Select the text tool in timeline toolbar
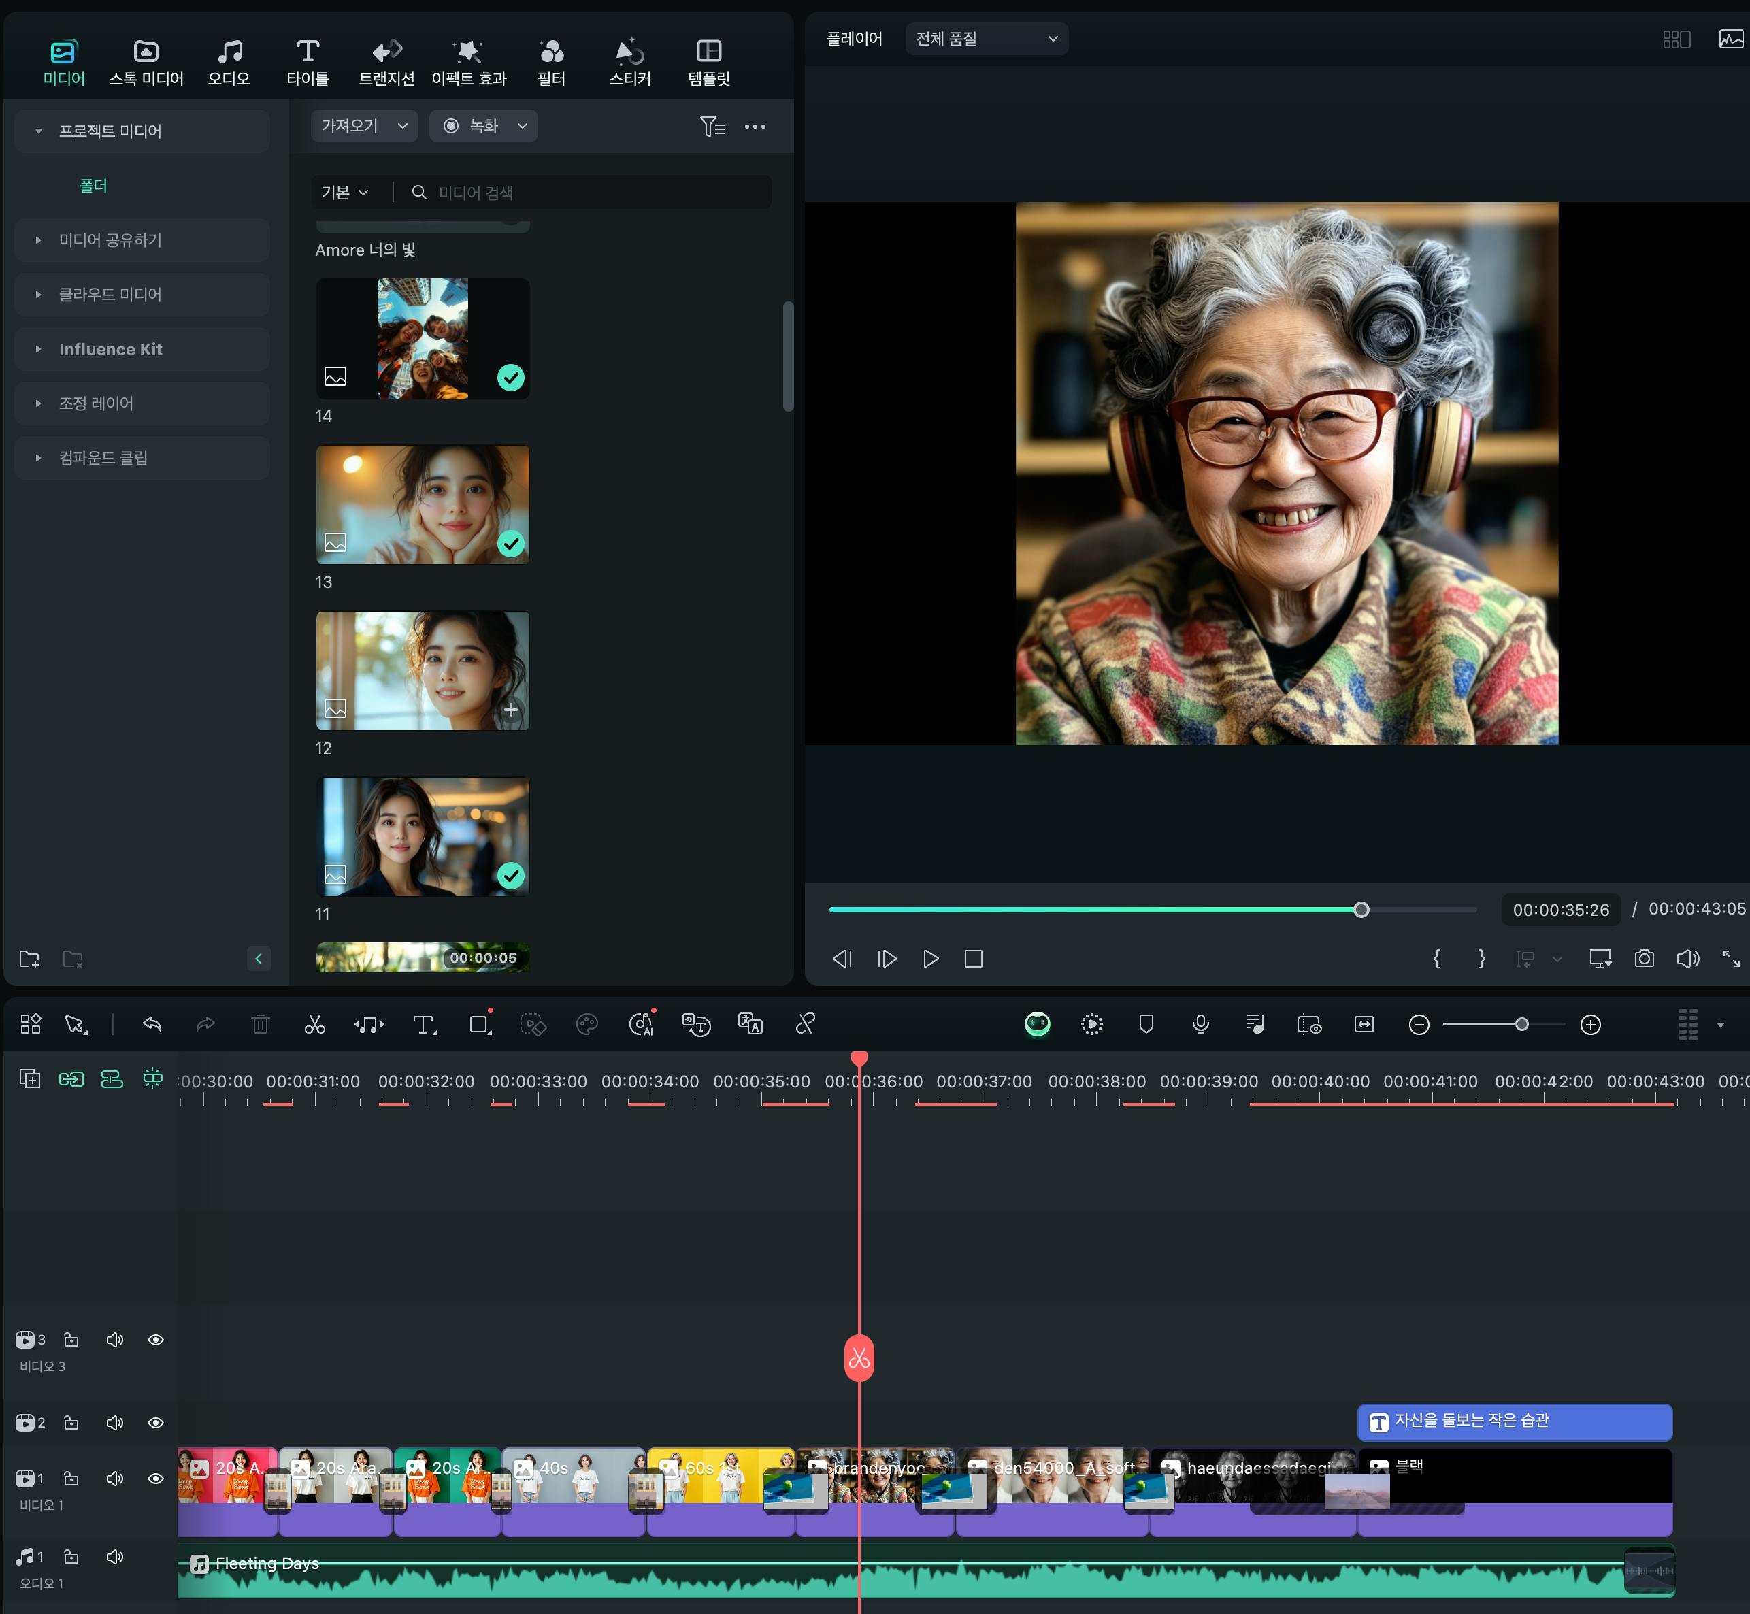The height and width of the screenshot is (1614, 1750). coord(423,1025)
